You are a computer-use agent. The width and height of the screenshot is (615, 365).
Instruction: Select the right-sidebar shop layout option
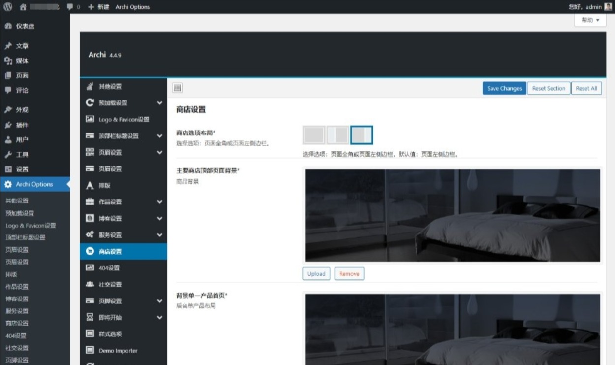click(362, 135)
